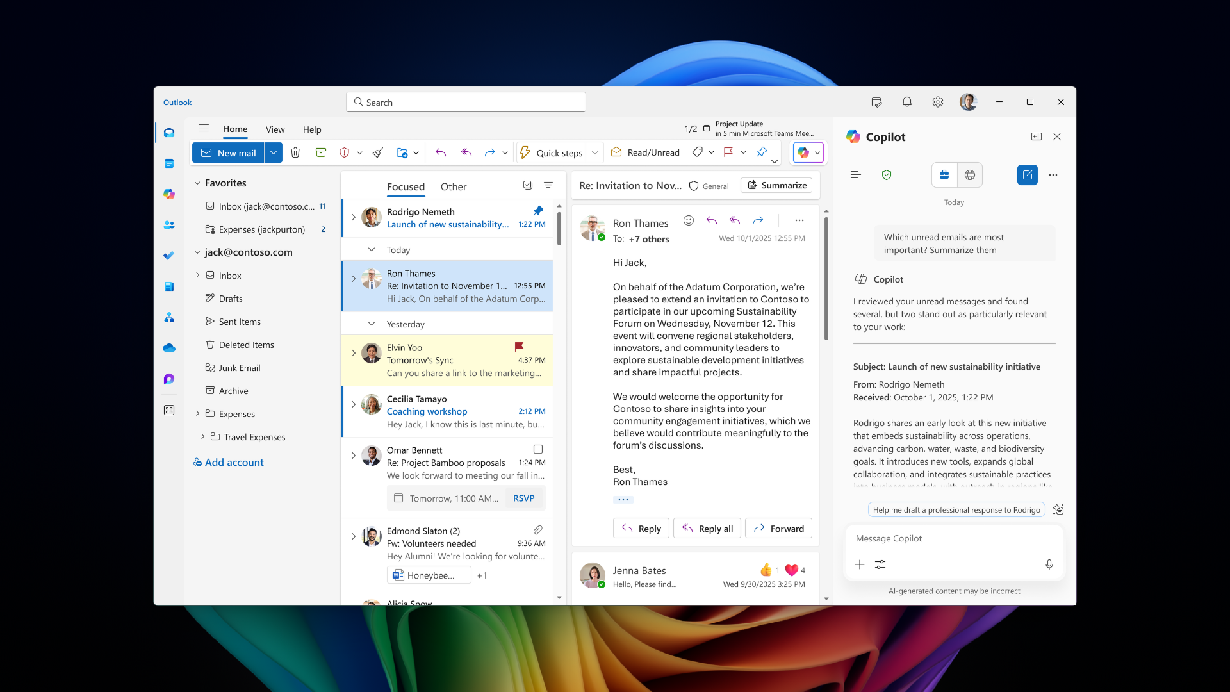Click the Search box
Viewport: 1230px width, 692px height.
[x=466, y=102]
